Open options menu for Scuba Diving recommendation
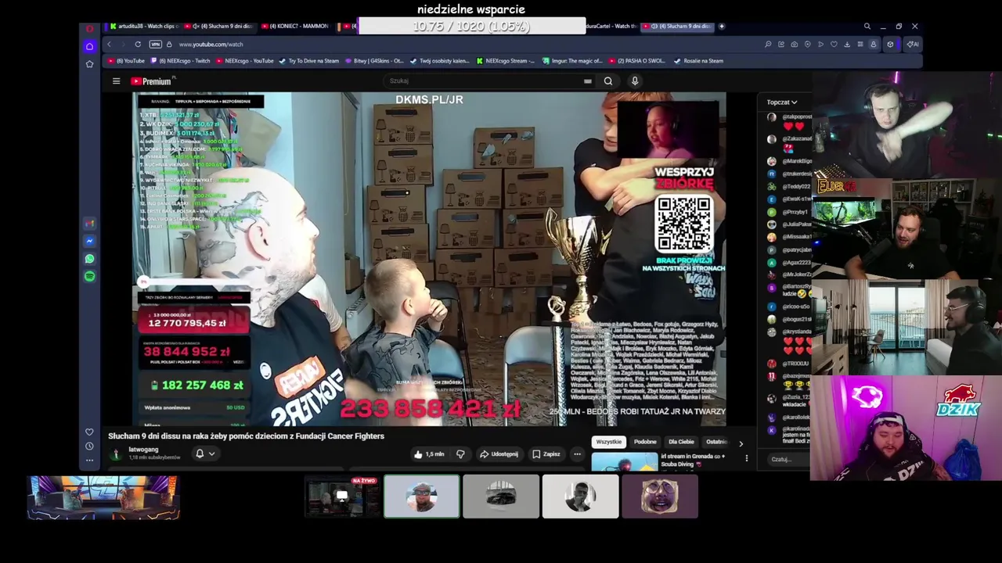The height and width of the screenshot is (563, 1002). tap(746, 458)
